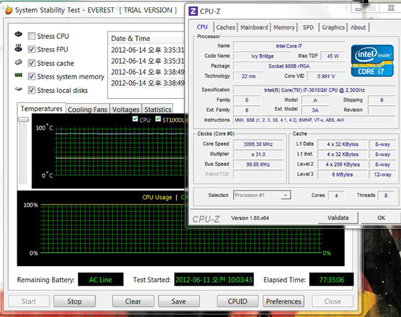Switch to the Statistics tab

pyautogui.click(x=158, y=110)
